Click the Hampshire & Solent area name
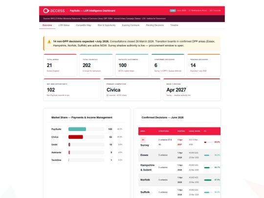The image size is (264, 198). click(x=147, y=168)
